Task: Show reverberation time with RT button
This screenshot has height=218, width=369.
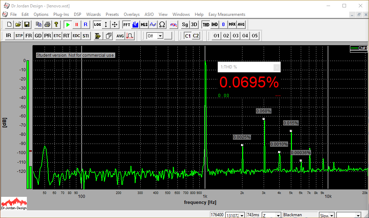Action: tap(66, 36)
